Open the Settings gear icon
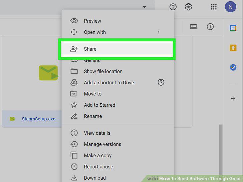 pos(188,7)
